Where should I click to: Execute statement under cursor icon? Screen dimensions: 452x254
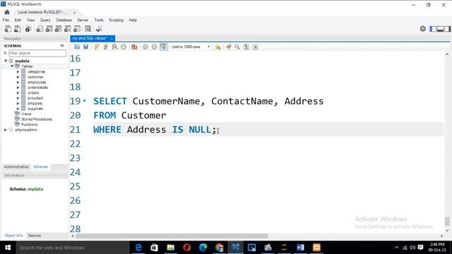105,47
